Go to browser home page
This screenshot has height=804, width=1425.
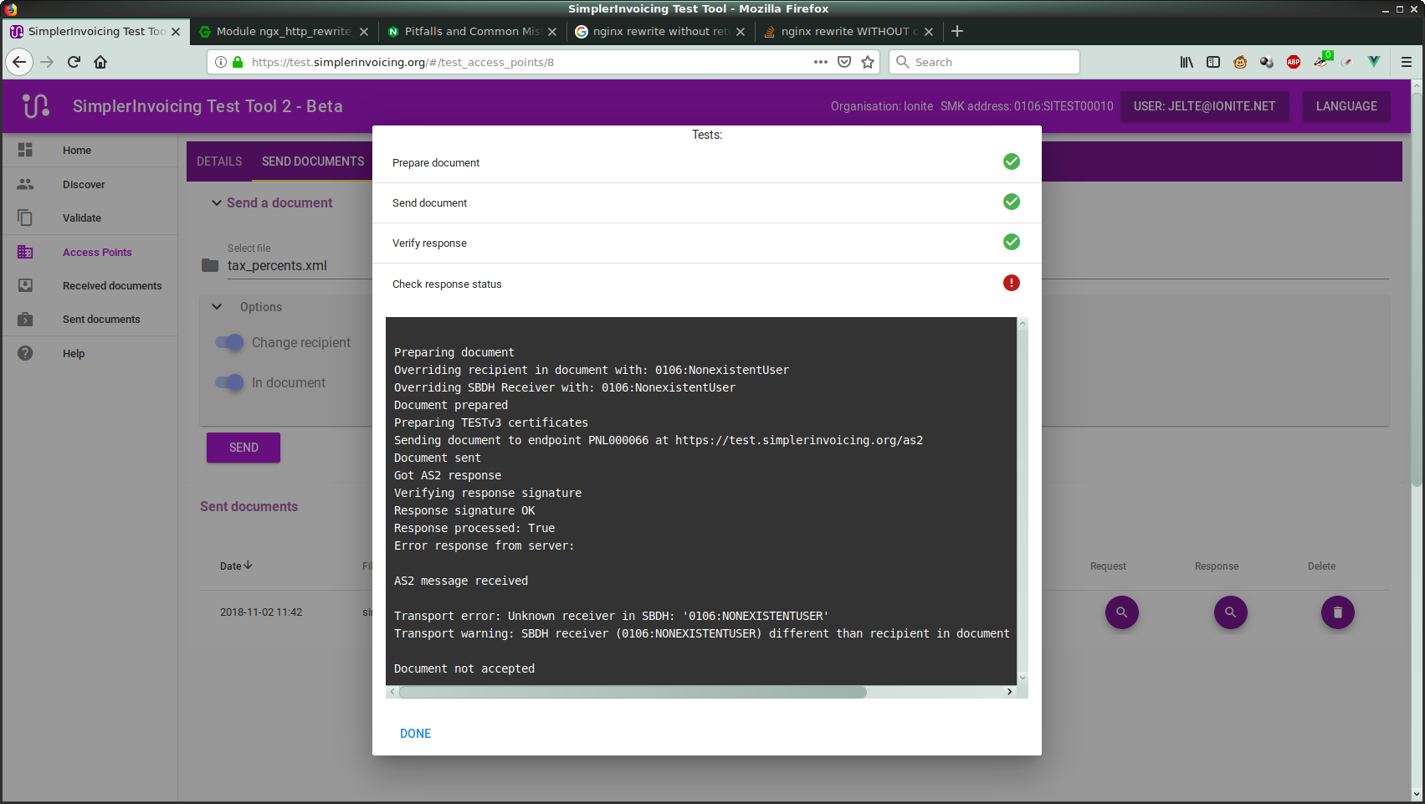coord(100,62)
